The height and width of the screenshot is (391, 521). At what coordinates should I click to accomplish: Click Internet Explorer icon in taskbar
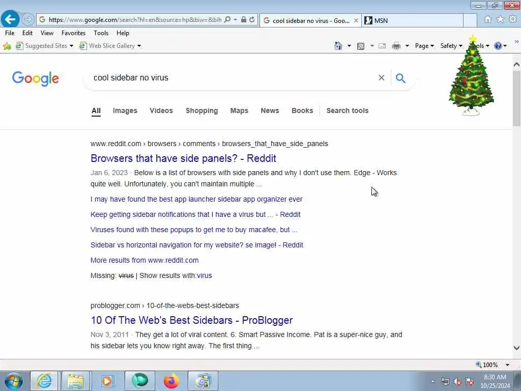point(44,381)
